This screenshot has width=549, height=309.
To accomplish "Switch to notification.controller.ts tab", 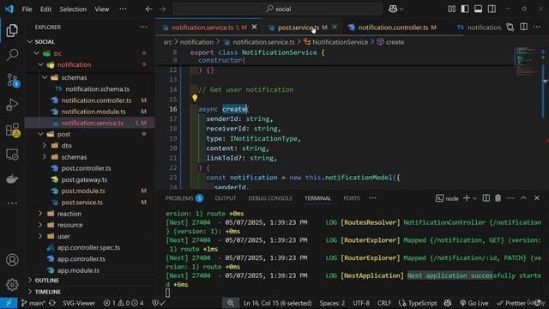I will [393, 27].
